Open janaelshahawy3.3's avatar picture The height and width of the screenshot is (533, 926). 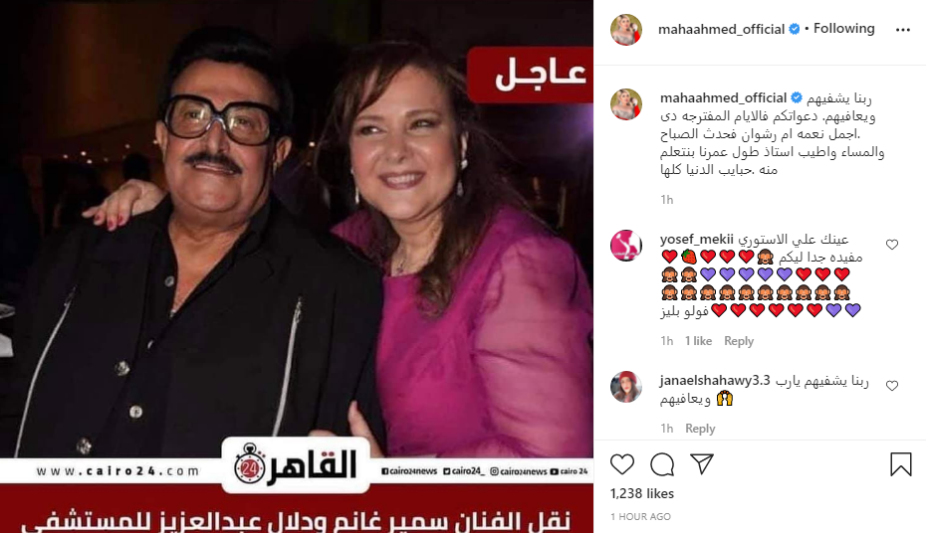[626, 387]
